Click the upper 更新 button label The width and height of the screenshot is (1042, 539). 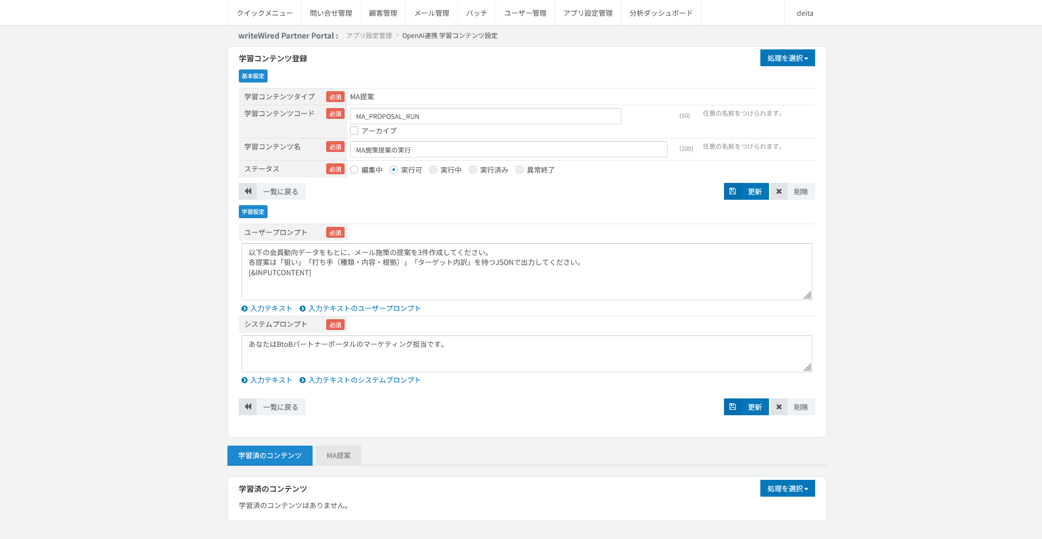click(755, 192)
